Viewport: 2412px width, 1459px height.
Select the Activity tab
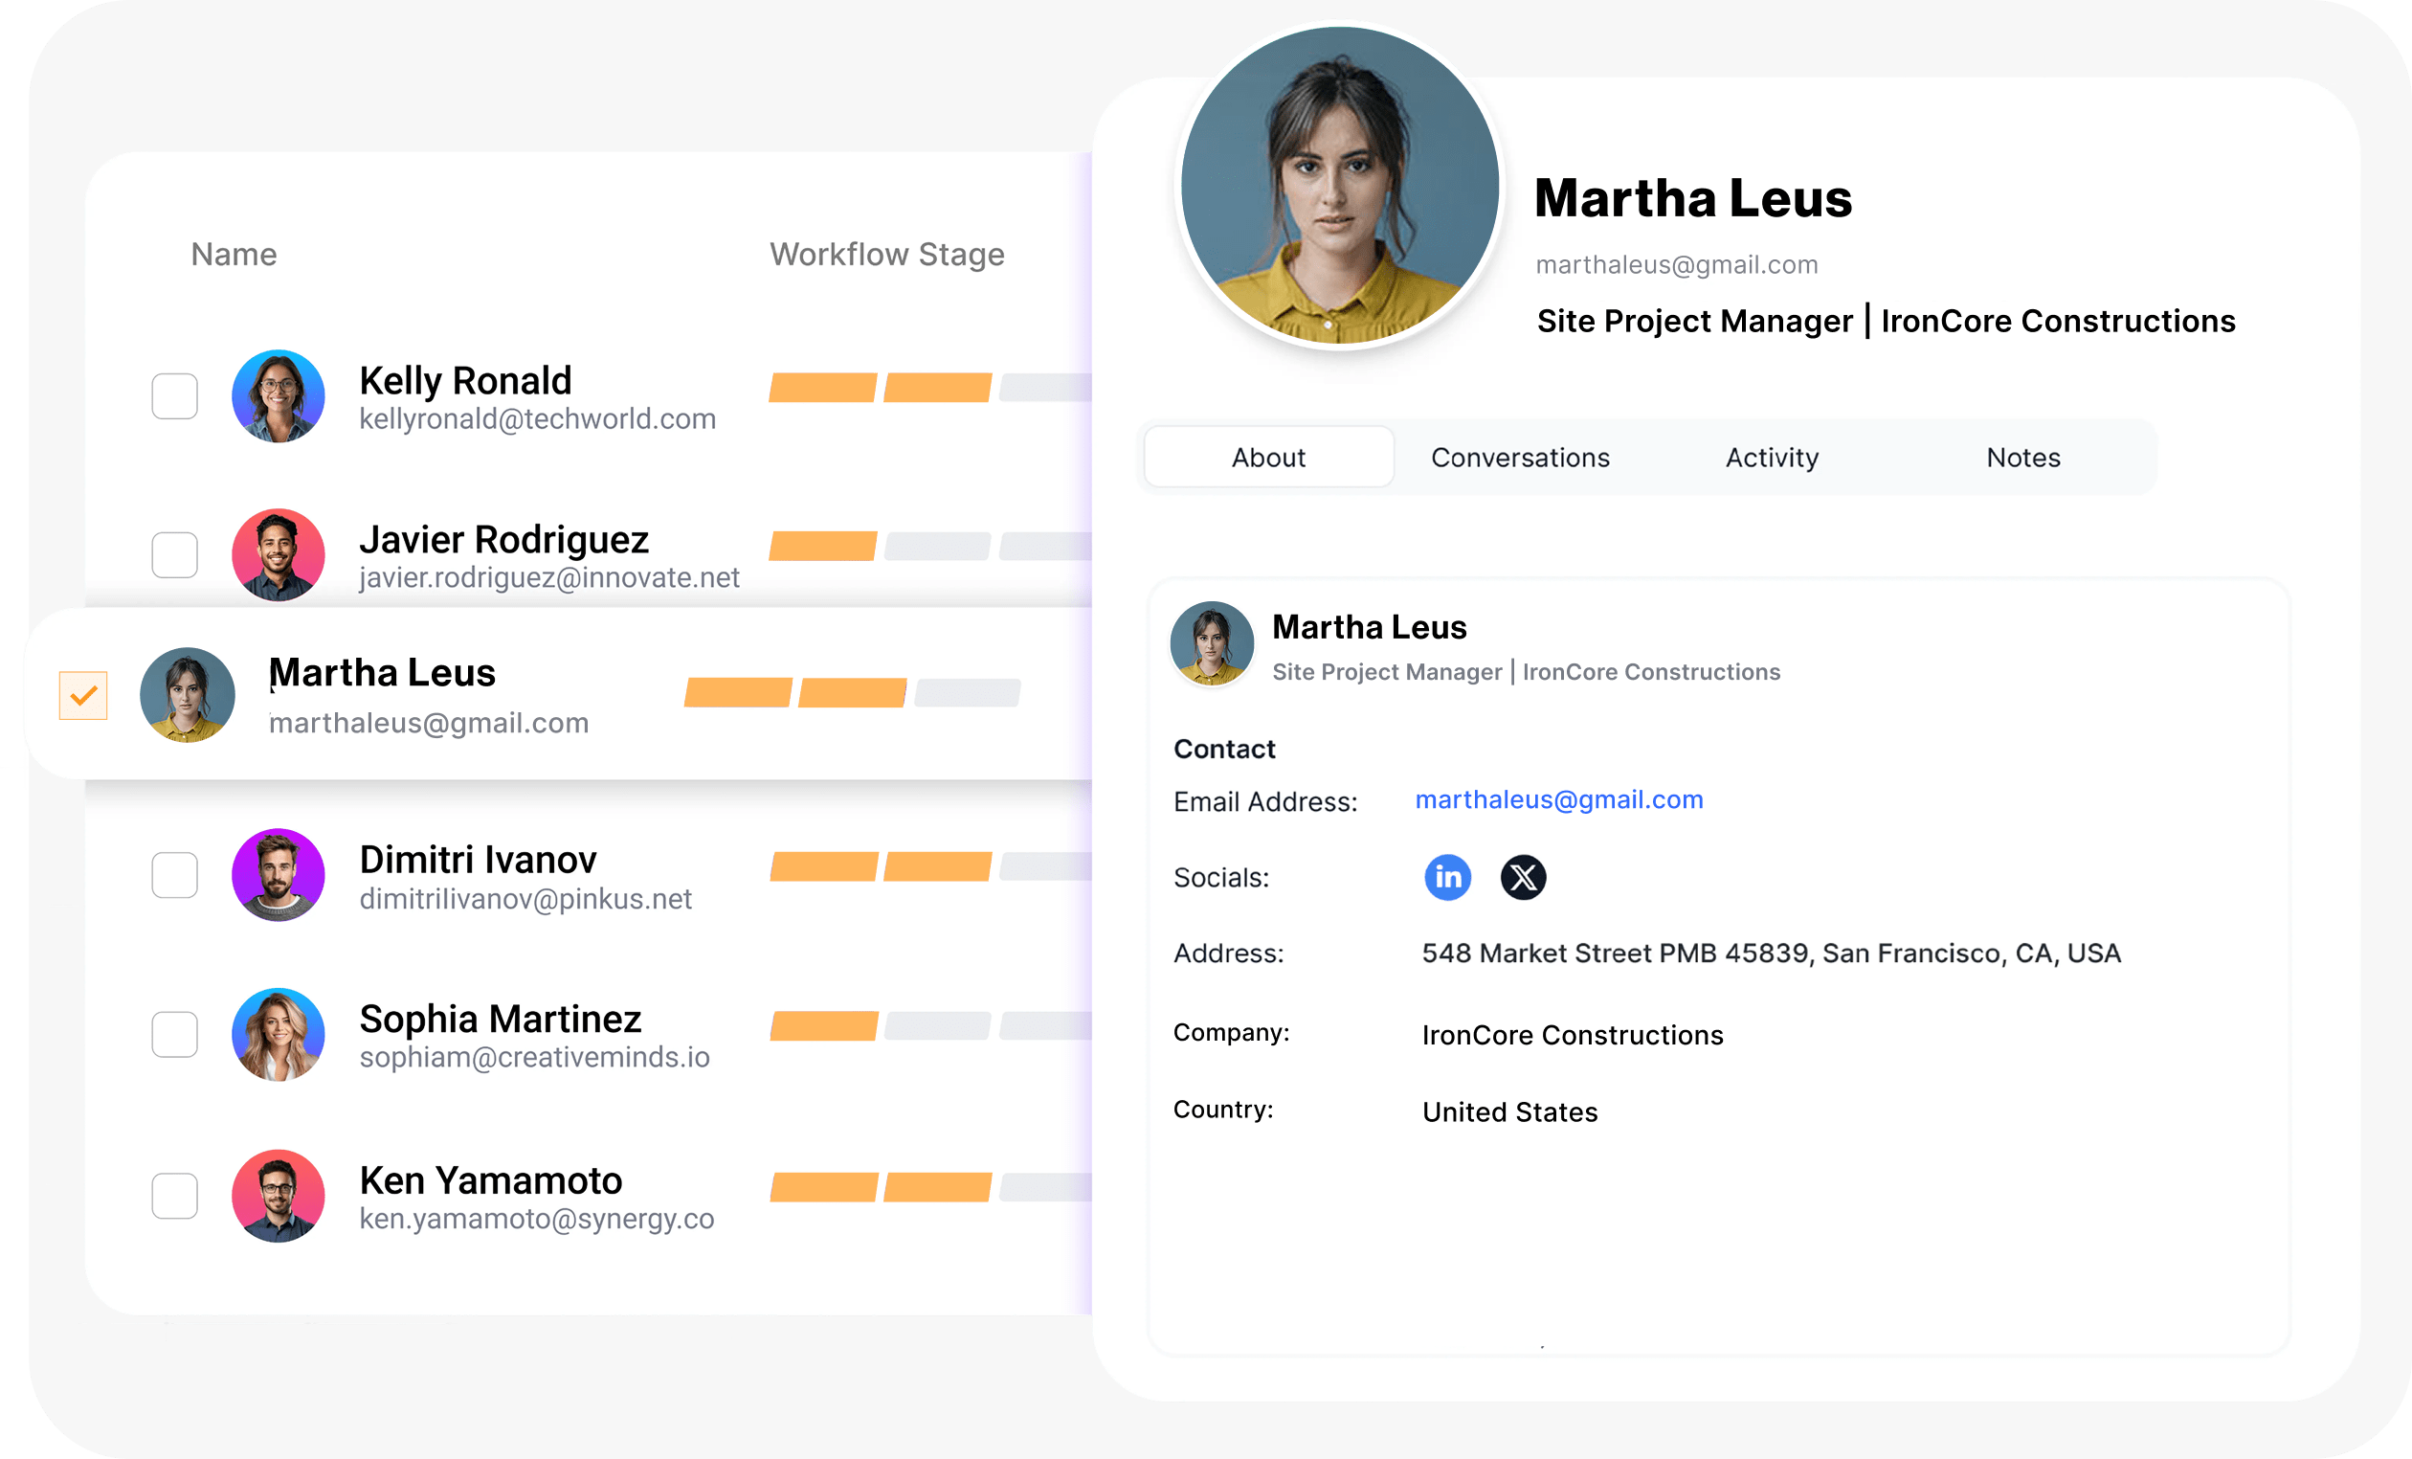(1771, 457)
